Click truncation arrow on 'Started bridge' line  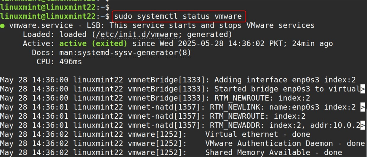pyautogui.click(x=363, y=89)
